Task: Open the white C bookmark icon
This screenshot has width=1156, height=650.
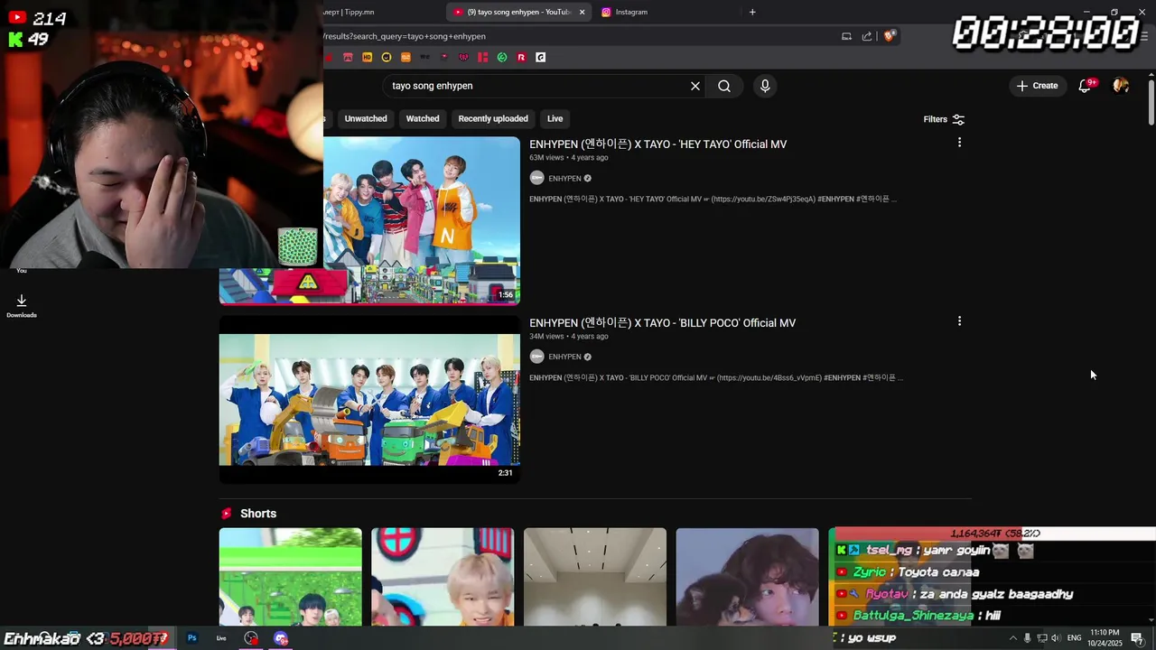Action: click(x=540, y=57)
